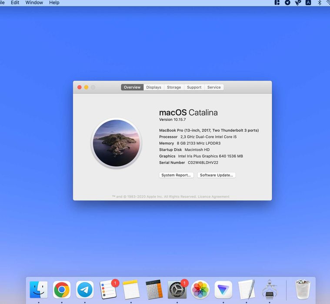Image resolution: width=330 pixels, height=304 pixels.
Task: Open Finder from the Dock
Action: [x=39, y=290]
